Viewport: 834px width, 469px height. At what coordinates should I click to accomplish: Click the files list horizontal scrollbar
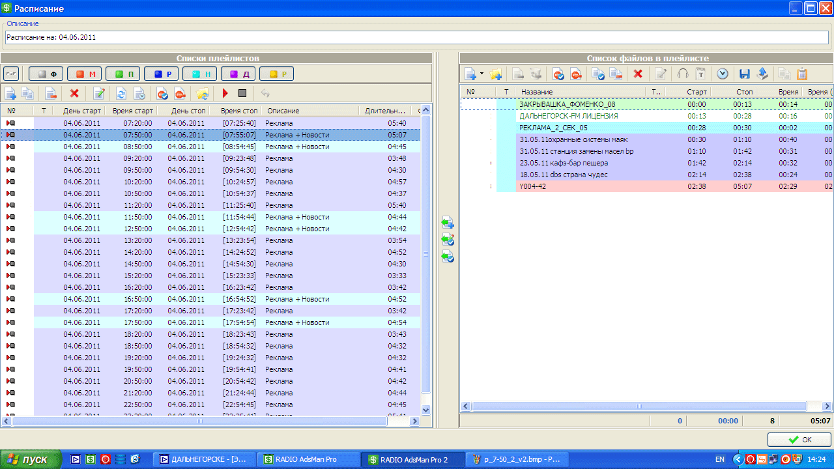pyautogui.click(x=646, y=406)
